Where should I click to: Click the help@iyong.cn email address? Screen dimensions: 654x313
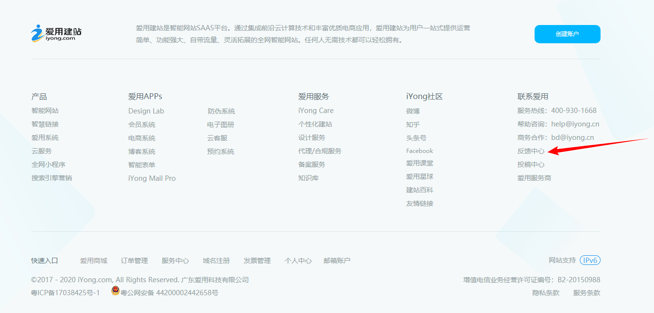pyautogui.click(x=576, y=124)
